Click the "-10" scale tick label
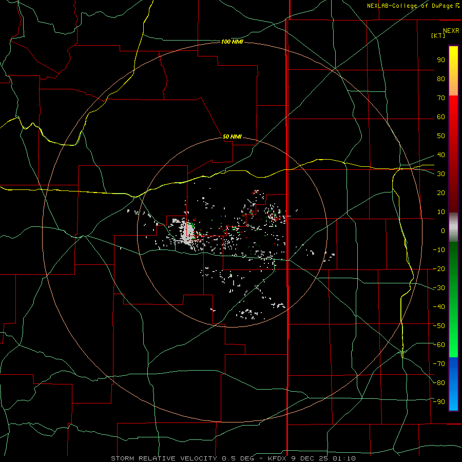The width and height of the screenshot is (462, 462). (x=439, y=250)
